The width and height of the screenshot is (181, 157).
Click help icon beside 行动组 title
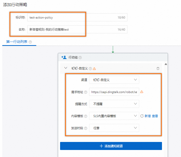(x=80, y=57)
